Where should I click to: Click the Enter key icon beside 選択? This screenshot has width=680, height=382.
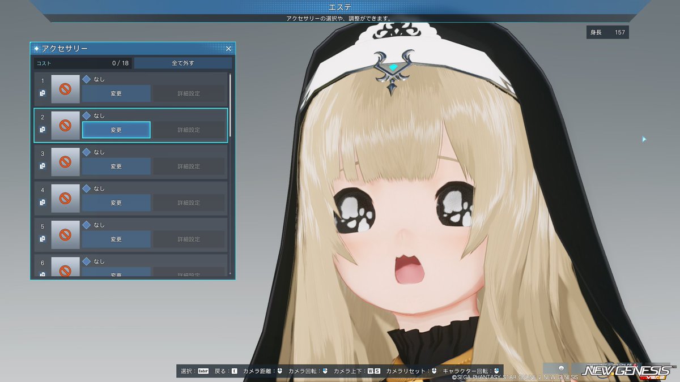point(203,371)
